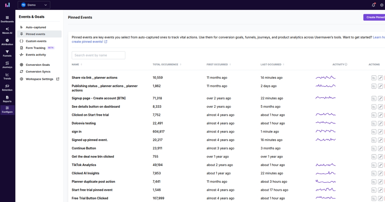Follow the create pinned events link
Image resolution: width=385 pixels, height=202 pixels.
coord(90,42)
